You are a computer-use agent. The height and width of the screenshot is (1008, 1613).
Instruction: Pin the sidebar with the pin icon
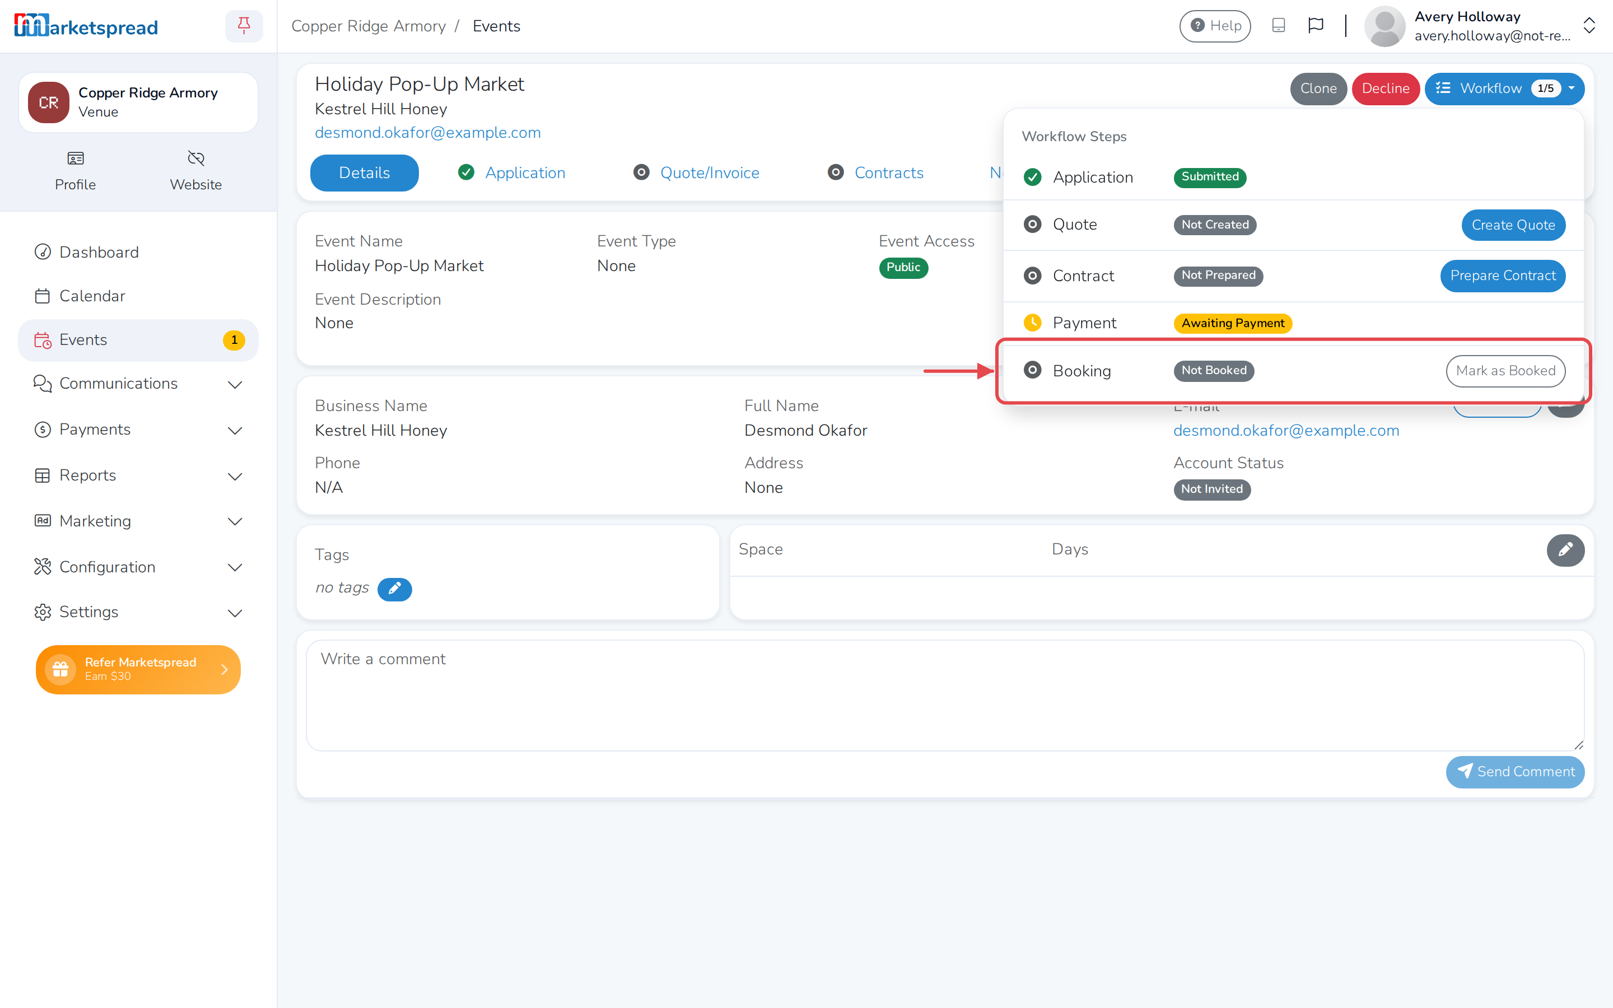[x=244, y=26]
